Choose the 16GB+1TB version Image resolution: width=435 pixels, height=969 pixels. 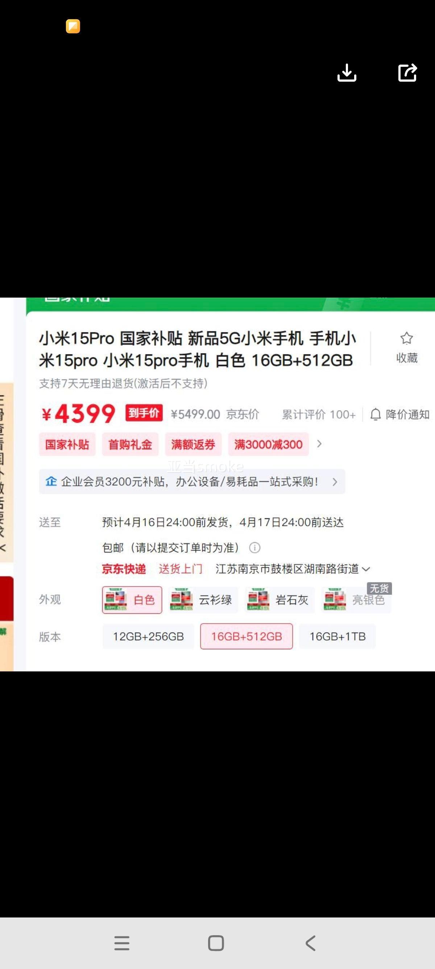(337, 636)
